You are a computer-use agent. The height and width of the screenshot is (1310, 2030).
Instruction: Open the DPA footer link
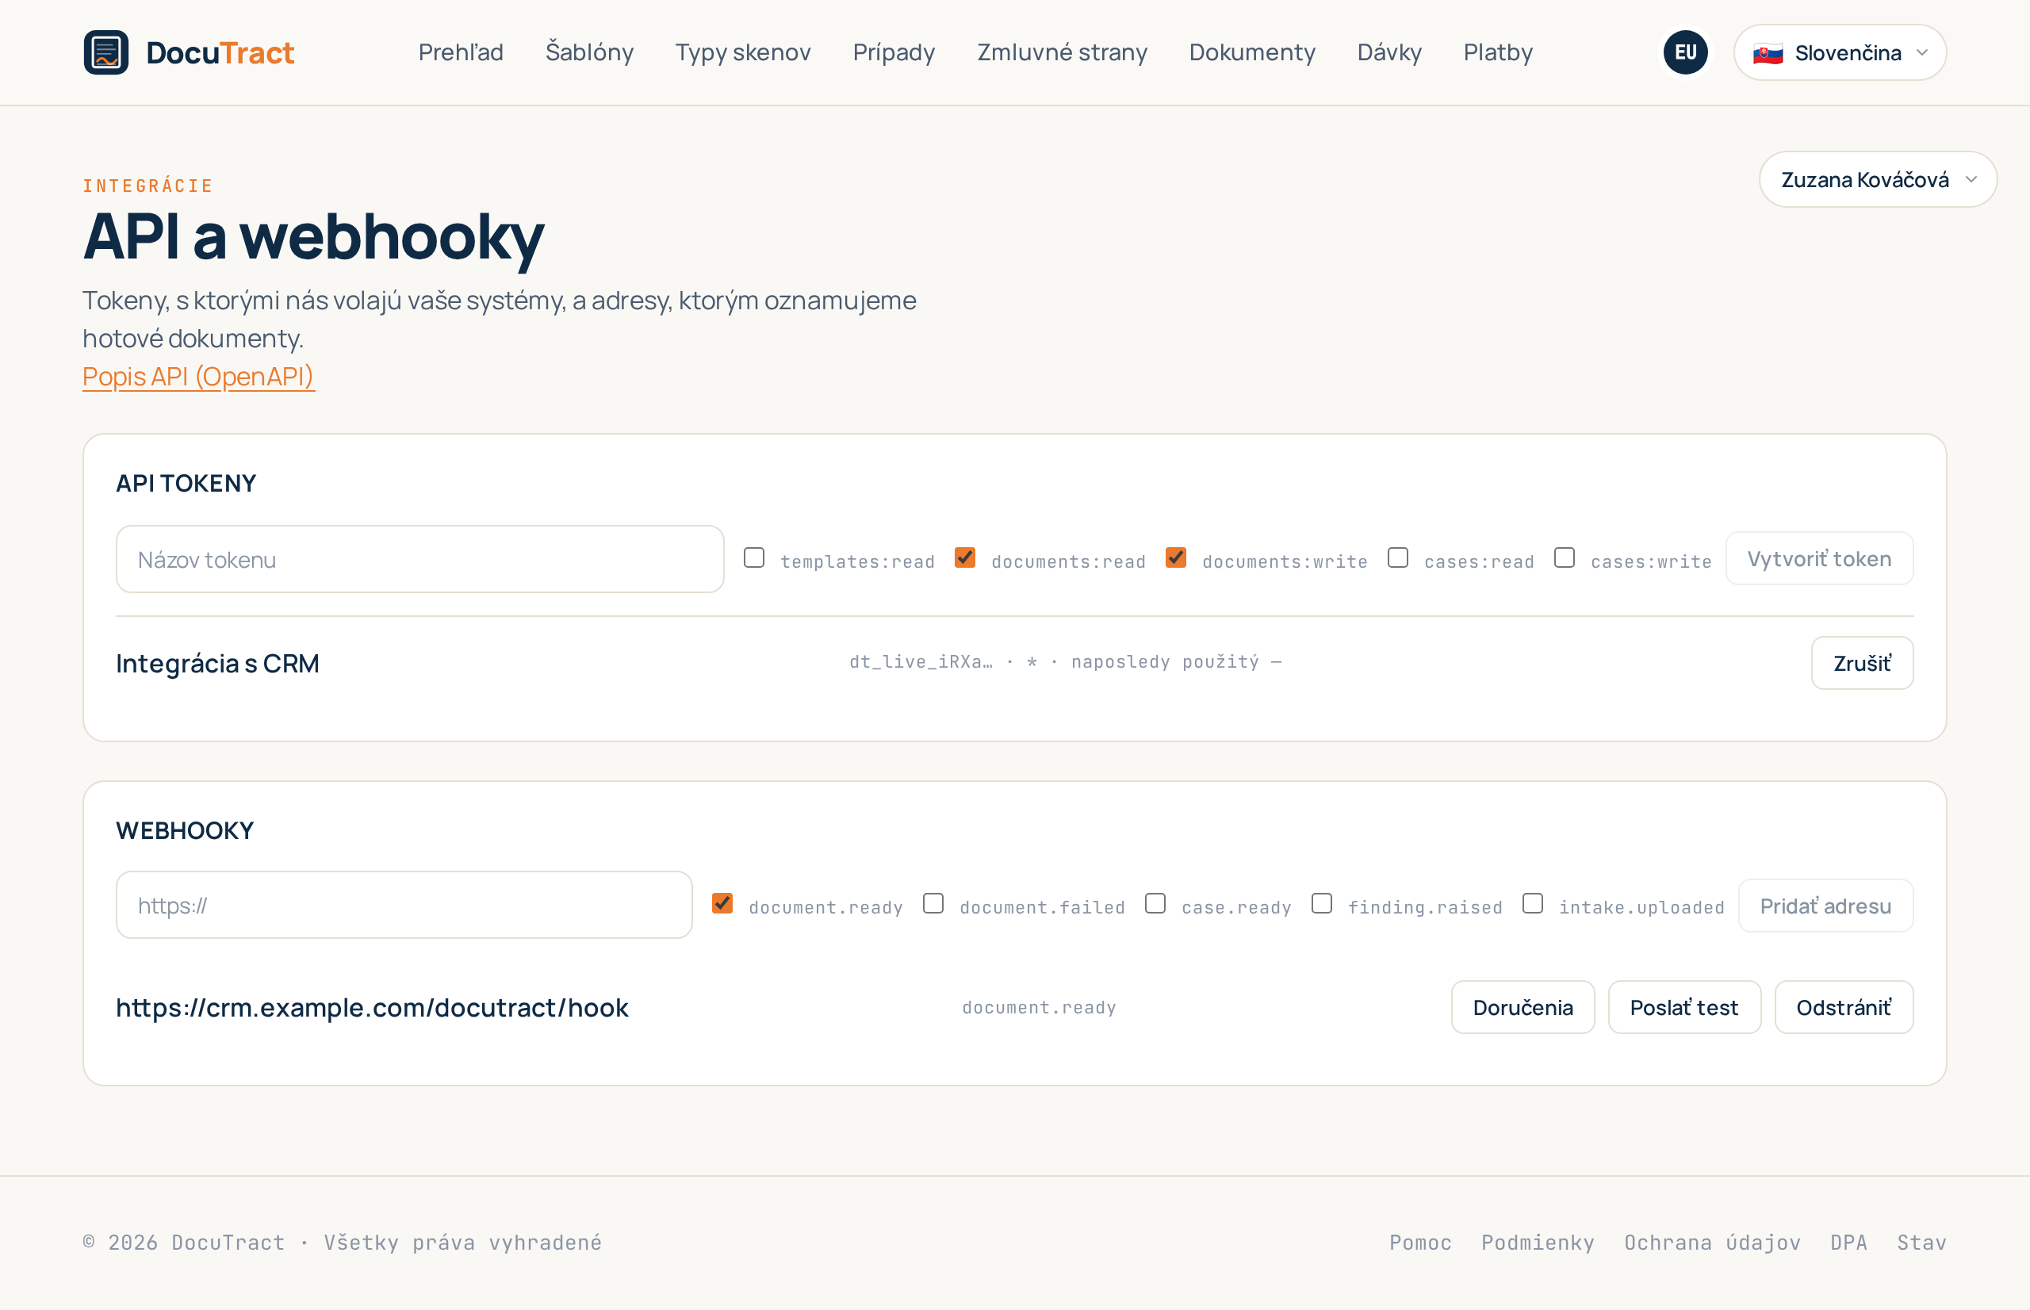(1849, 1243)
